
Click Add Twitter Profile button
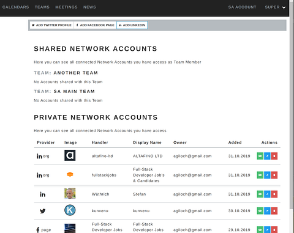[x=51, y=25]
